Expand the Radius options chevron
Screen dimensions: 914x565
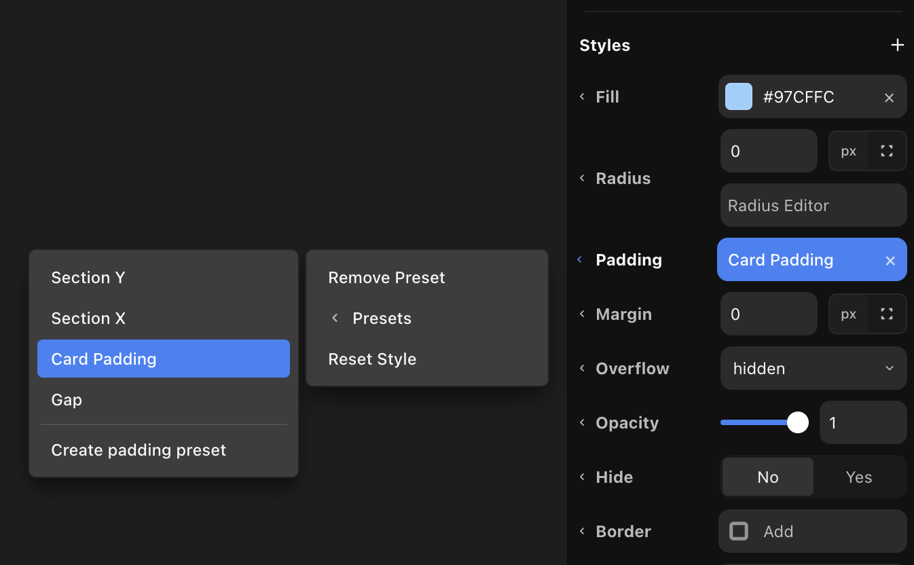582,178
